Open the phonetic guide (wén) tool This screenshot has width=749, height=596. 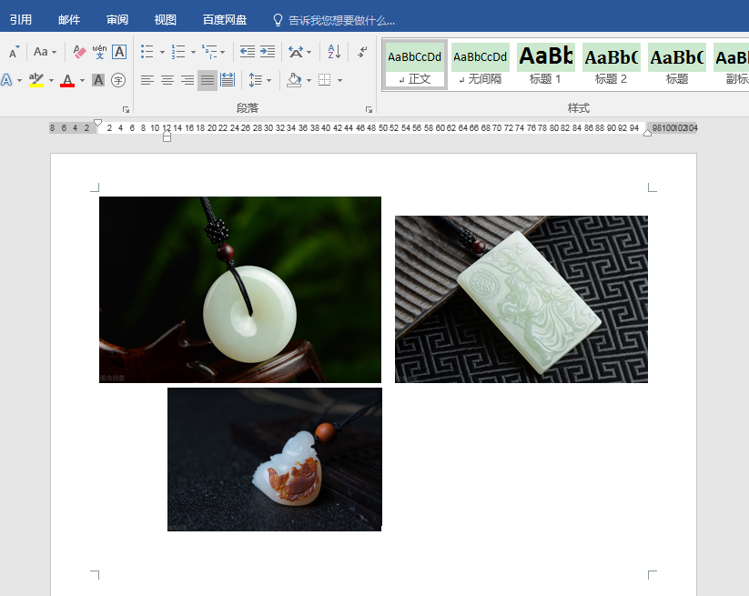click(99, 52)
